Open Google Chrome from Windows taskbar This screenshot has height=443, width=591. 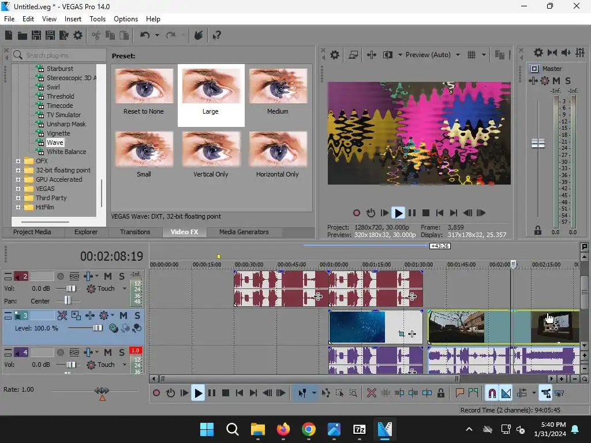tap(309, 429)
